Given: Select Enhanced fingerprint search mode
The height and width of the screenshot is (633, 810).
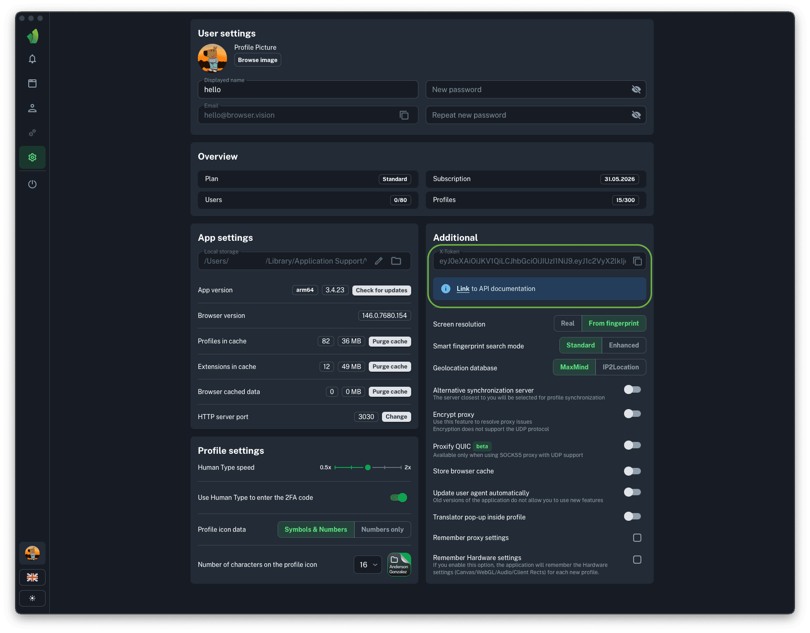Looking at the screenshot, I should click(x=624, y=345).
